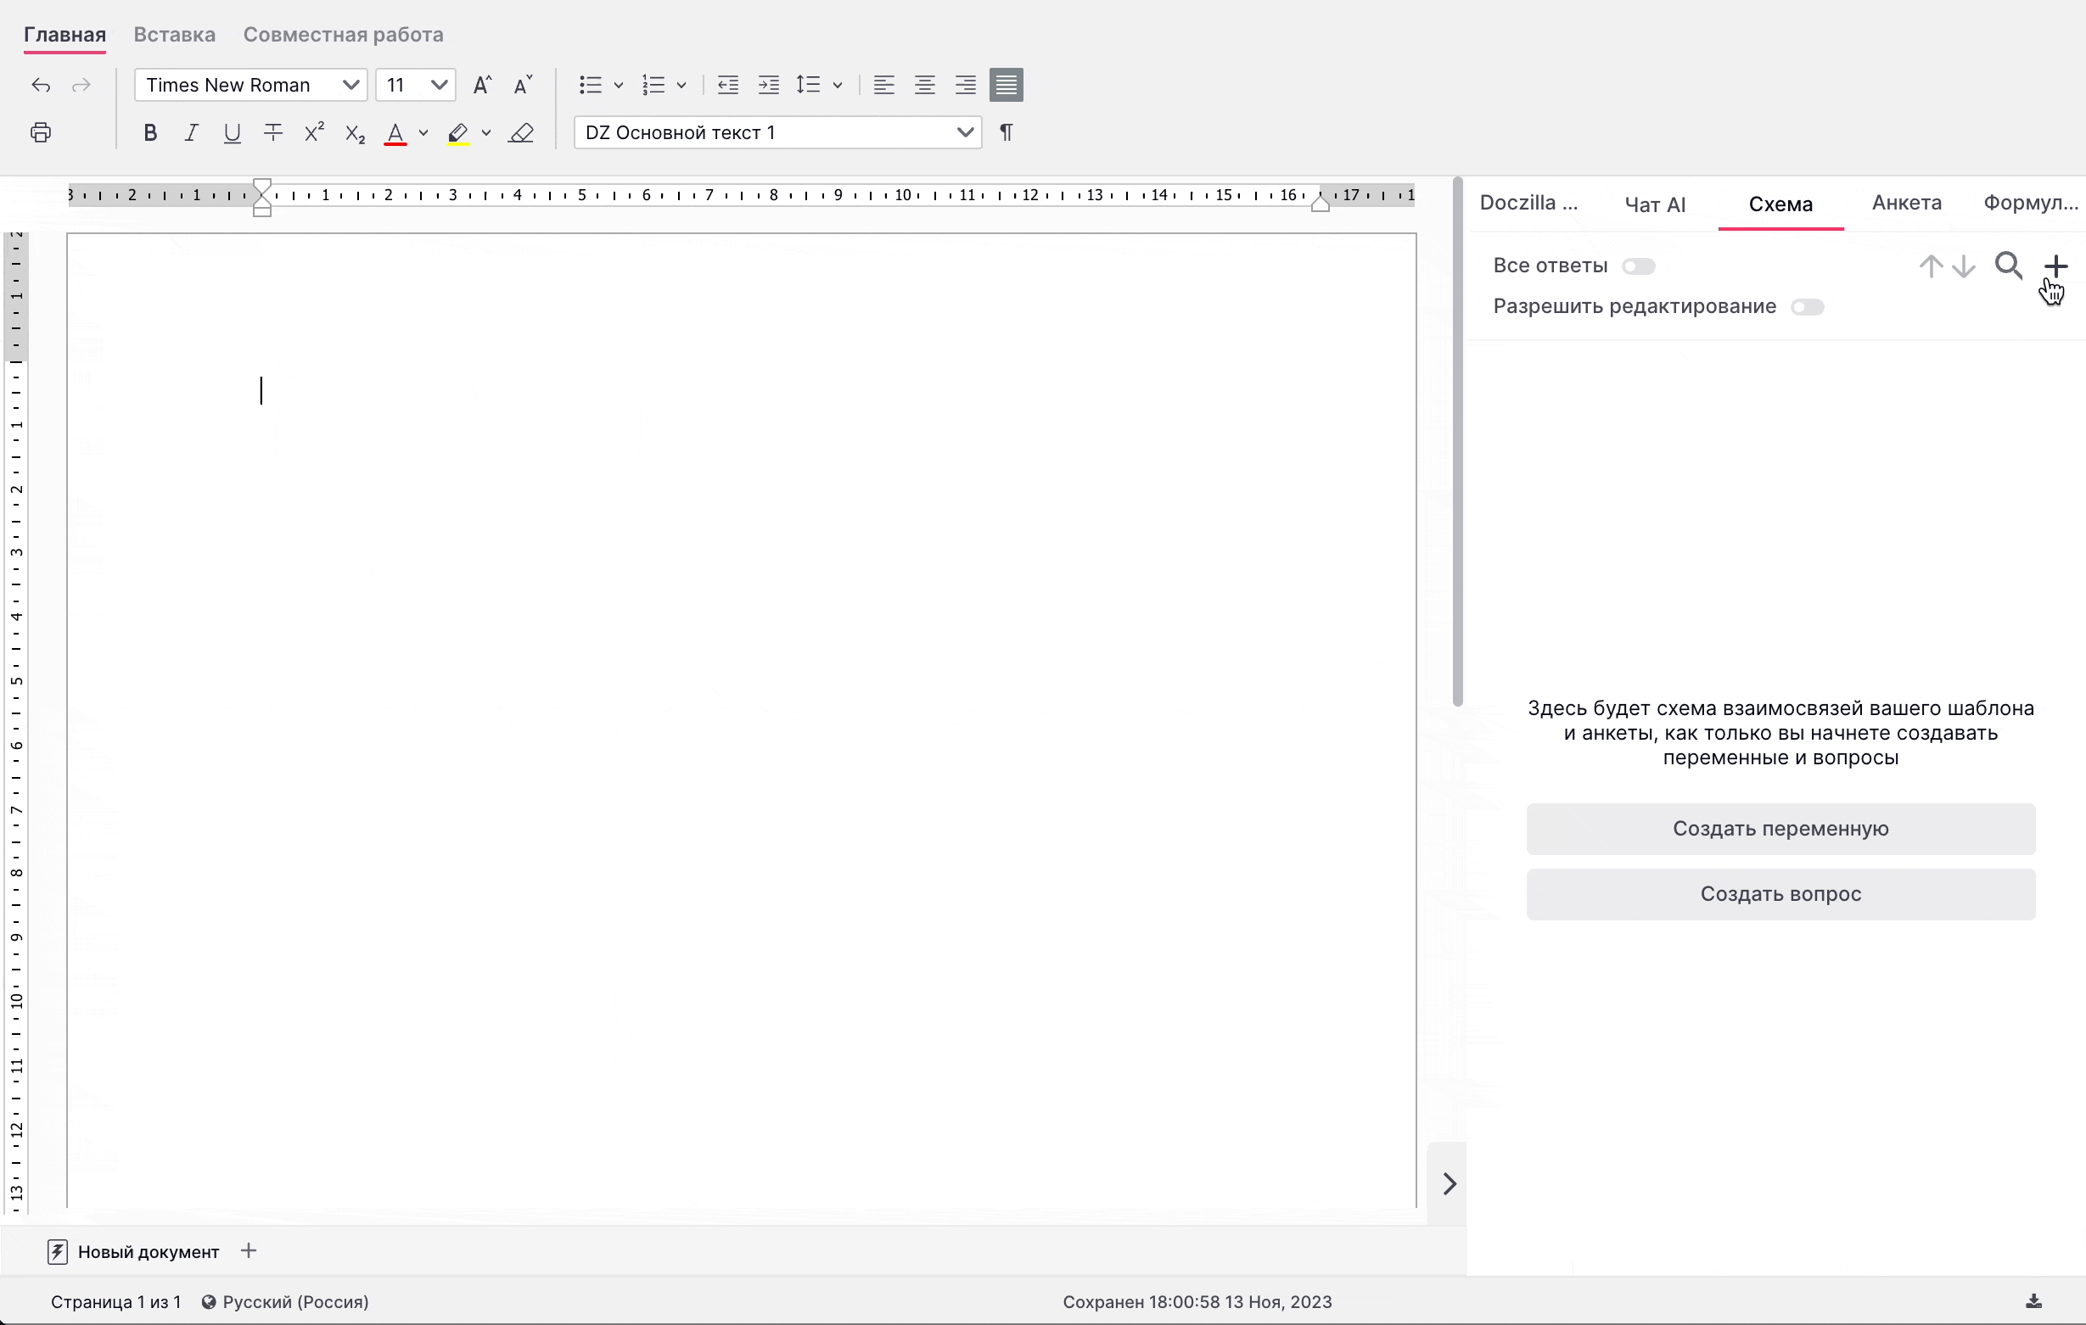The image size is (2086, 1325).
Task: Underline the selected text
Action: point(232,133)
